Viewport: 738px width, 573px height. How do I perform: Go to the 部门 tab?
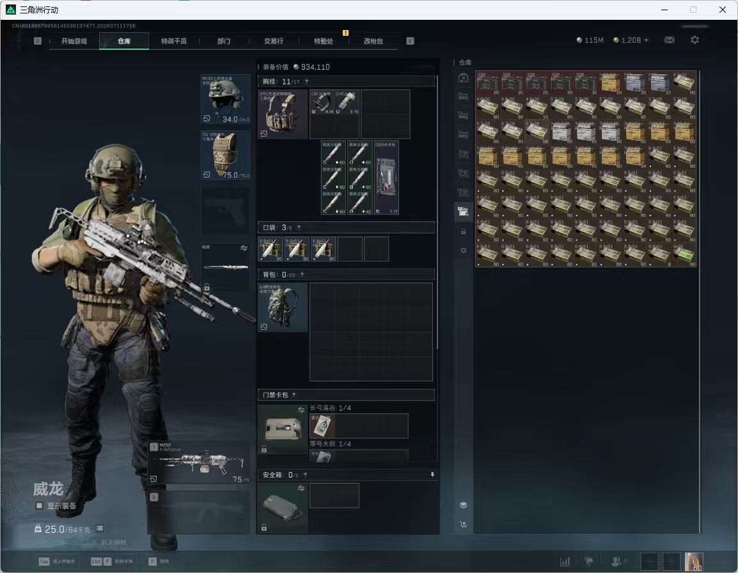click(x=224, y=41)
